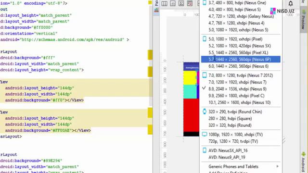
Task: Place cursor on encoding="utf-8" line
Action: coord(34,3)
